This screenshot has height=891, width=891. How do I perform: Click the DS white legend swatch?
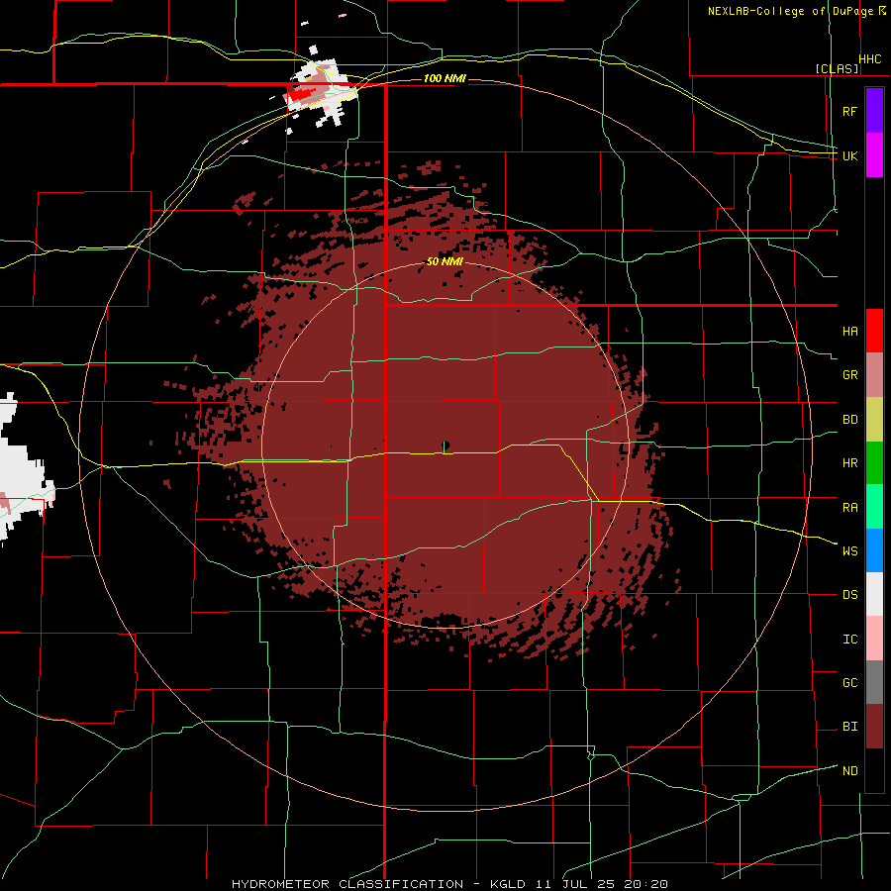[x=874, y=594]
